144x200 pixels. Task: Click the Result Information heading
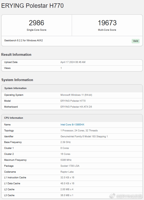[x=16, y=54]
